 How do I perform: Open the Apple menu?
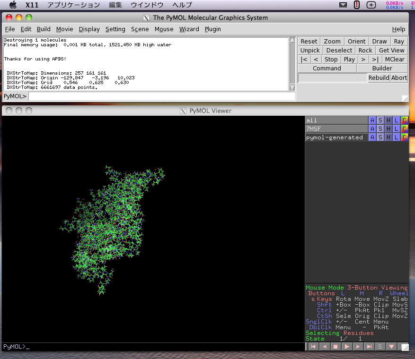pyautogui.click(x=13, y=5)
